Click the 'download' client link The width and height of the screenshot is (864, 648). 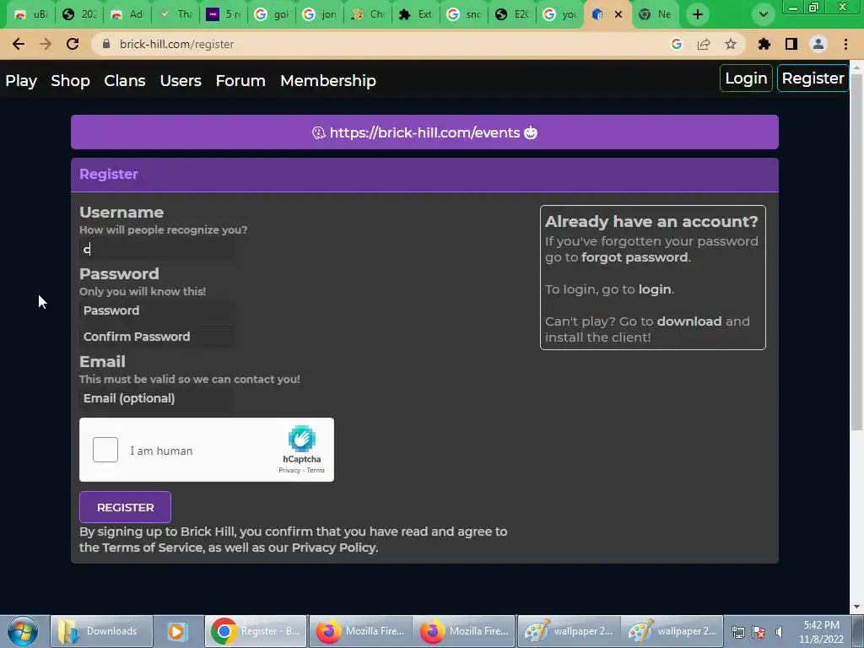(x=689, y=321)
